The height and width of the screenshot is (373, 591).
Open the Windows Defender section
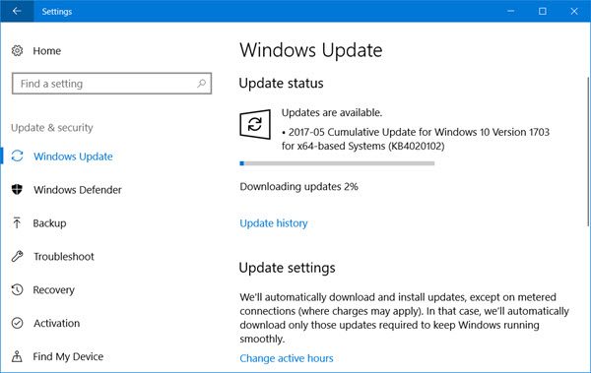77,190
